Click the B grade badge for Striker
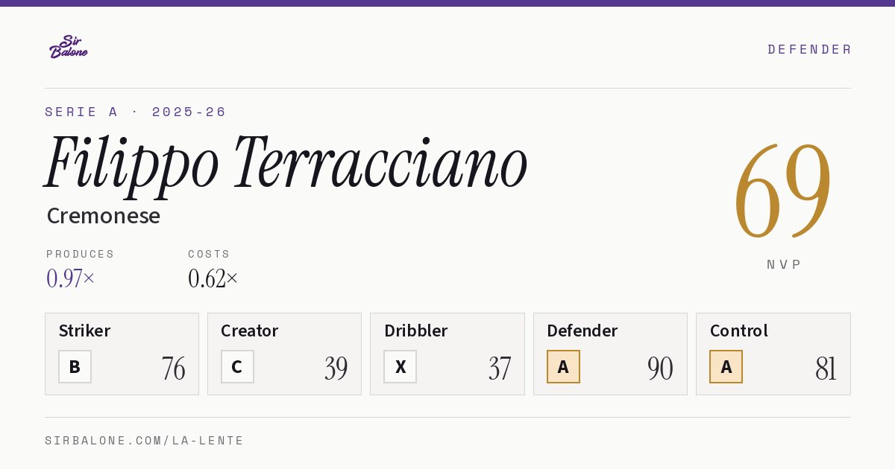The image size is (895, 469). coord(75,366)
